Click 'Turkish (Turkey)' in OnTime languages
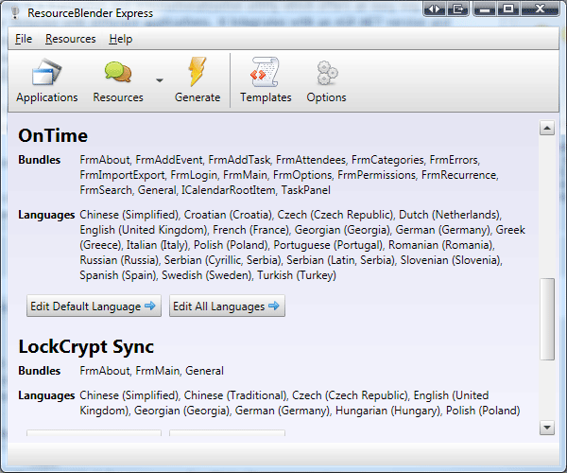567x473 pixels. coord(297,275)
